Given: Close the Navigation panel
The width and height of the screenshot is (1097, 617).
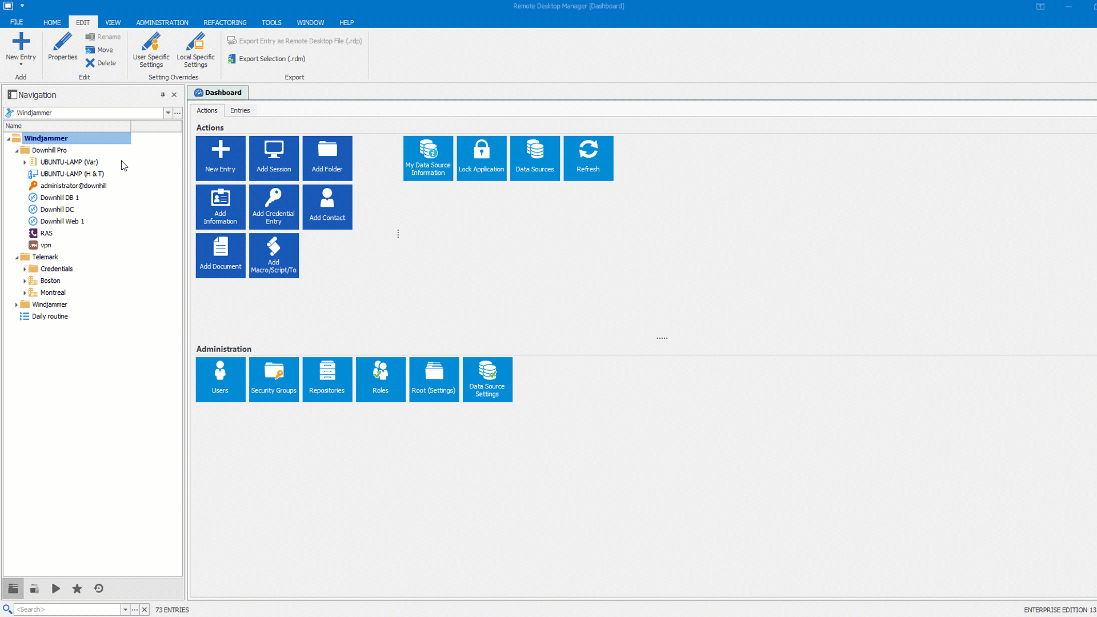Looking at the screenshot, I should point(174,95).
